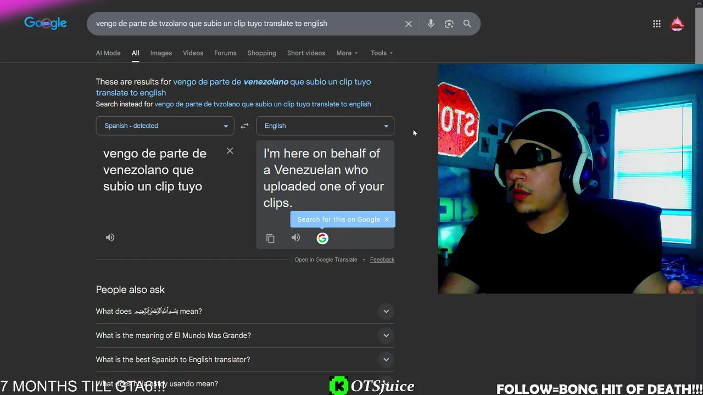Clear the Spanish source text
703x395 pixels.
[x=230, y=151]
